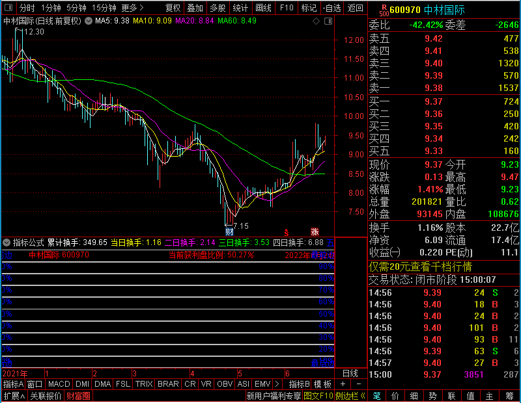This screenshot has height=403, width=521.
Task: Select the DMI indicator
Action: click(82, 384)
